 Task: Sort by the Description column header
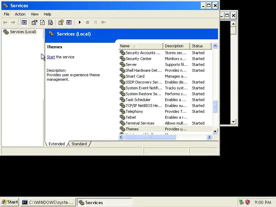(x=176, y=46)
